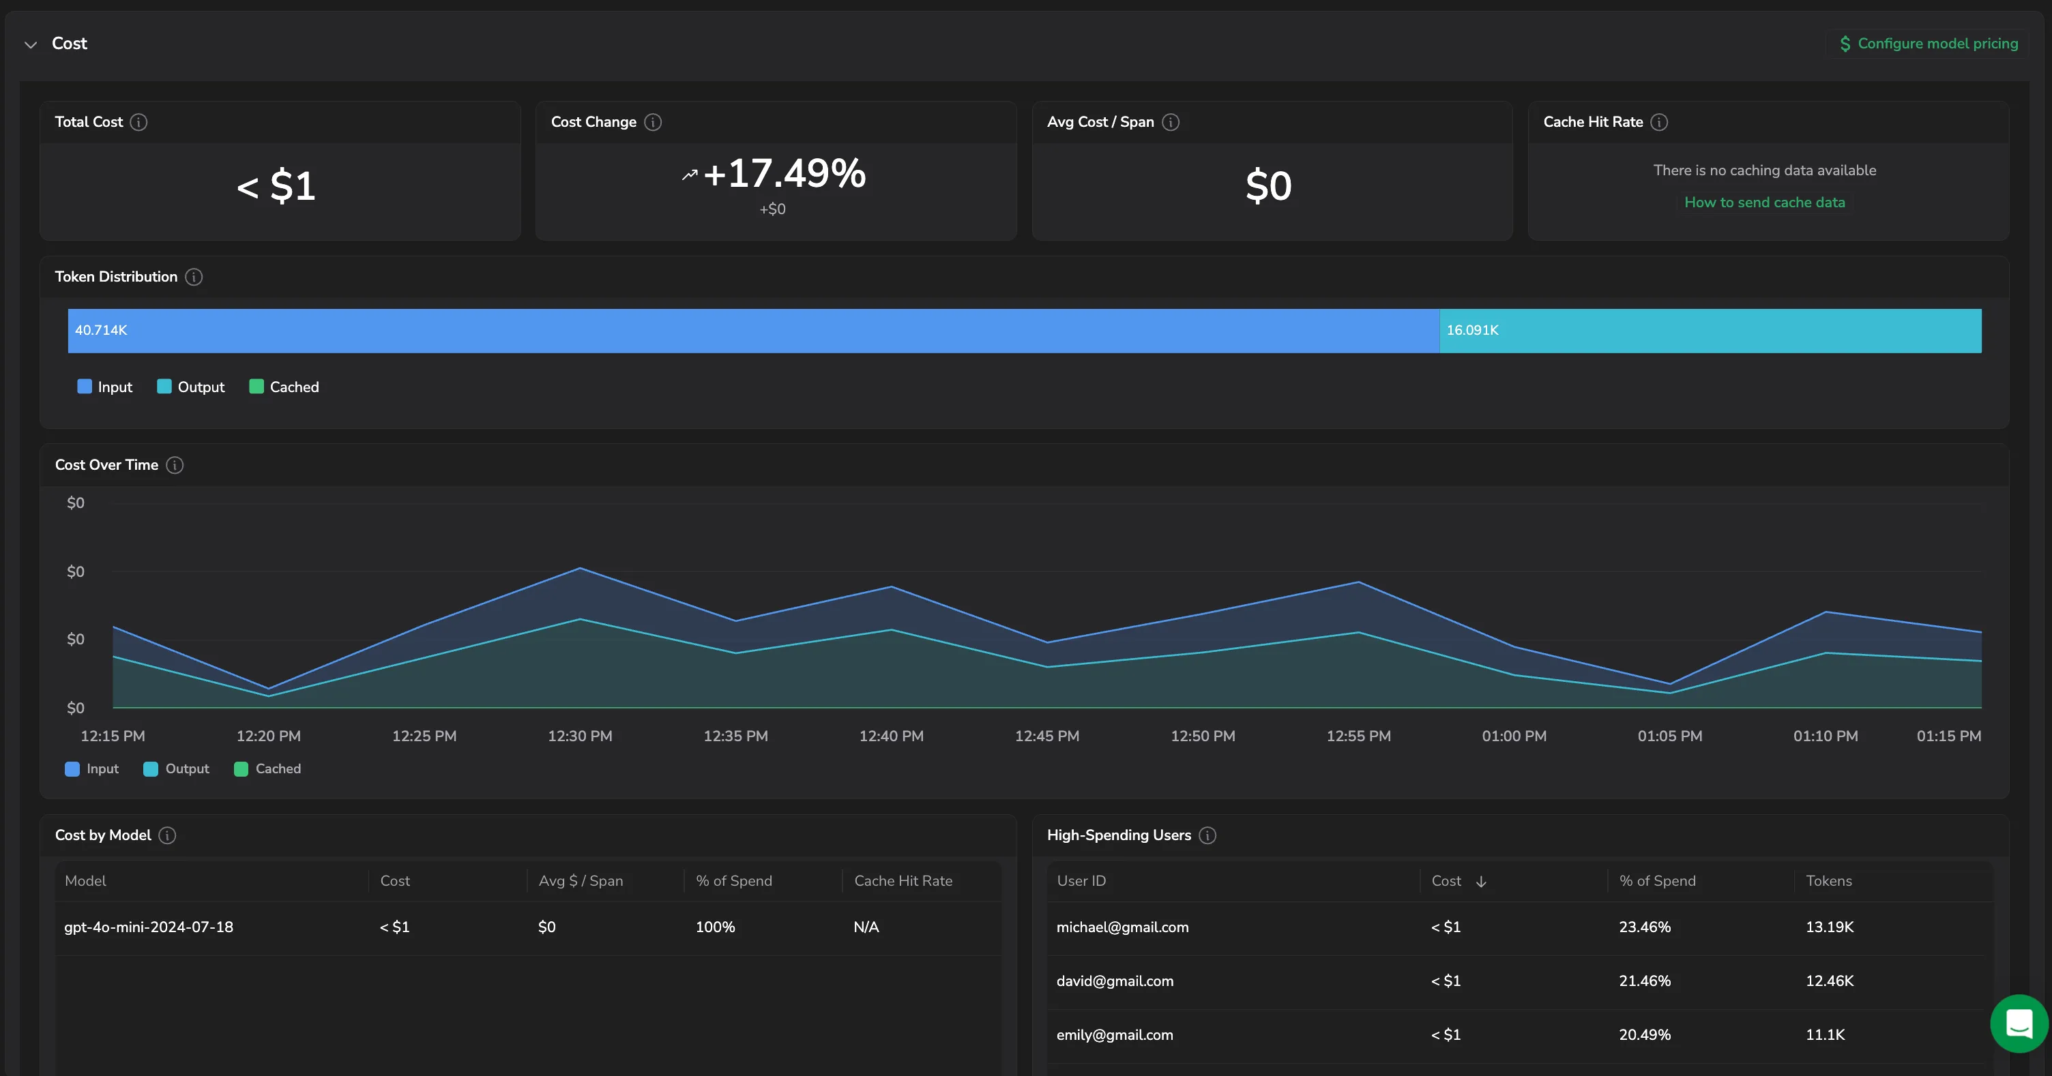Screen dimensions: 2052x1076
Task: Click the +17.49% cost change value
Action: click(785, 174)
